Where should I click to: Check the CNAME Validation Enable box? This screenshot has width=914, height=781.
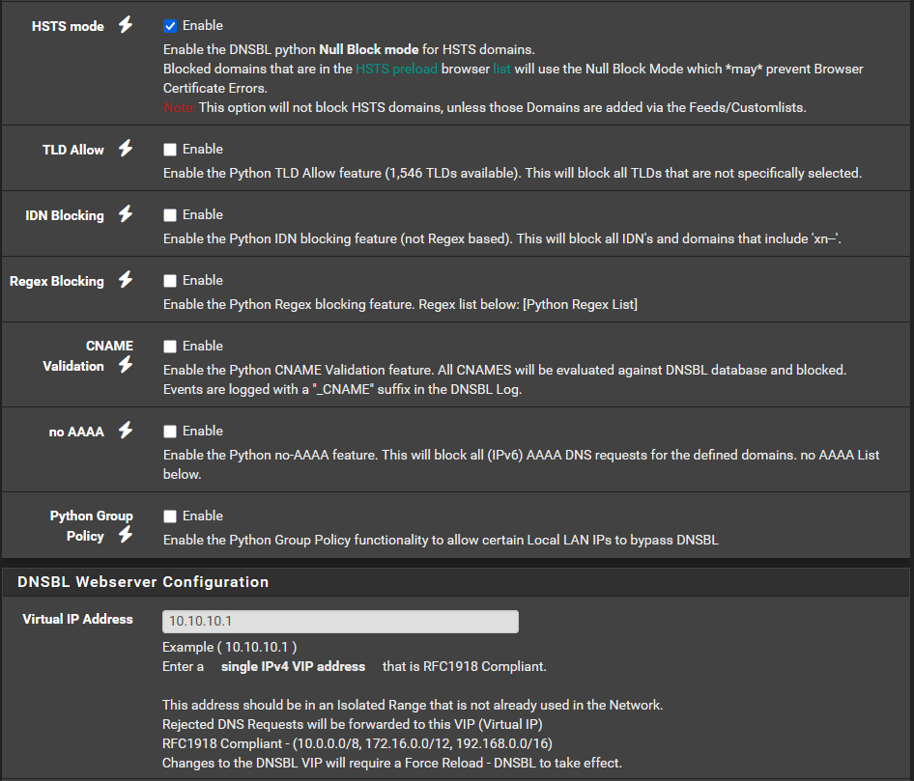[x=170, y=347]
